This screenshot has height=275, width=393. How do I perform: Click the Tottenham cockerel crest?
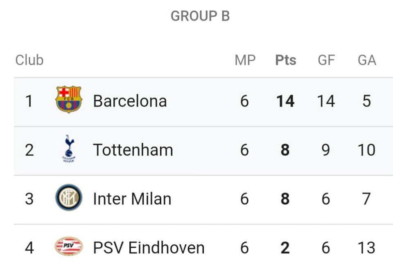point(69,149)
